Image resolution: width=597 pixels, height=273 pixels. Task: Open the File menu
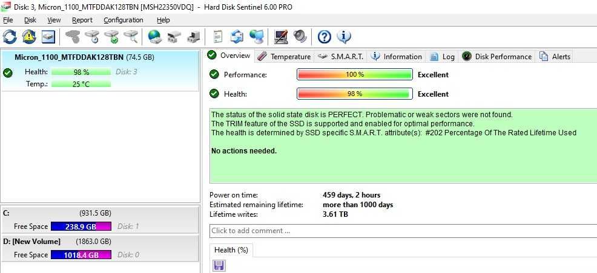8,20
